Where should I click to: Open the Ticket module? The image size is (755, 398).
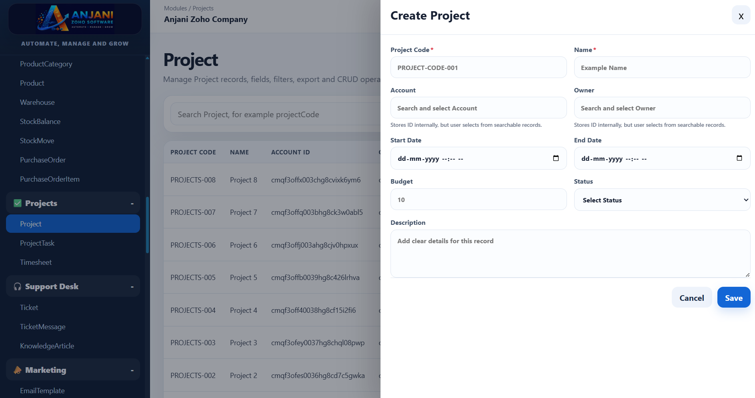29,308
